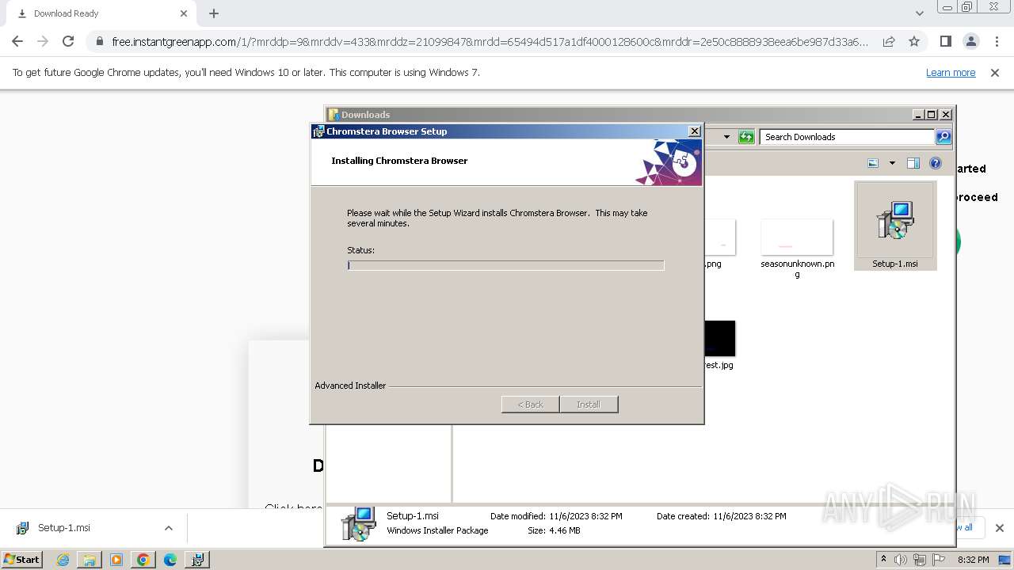Bookmark this page with the star icon
Image resolution: width=1014 pixels, height=570 pixels.
click(x=914, y=41)
